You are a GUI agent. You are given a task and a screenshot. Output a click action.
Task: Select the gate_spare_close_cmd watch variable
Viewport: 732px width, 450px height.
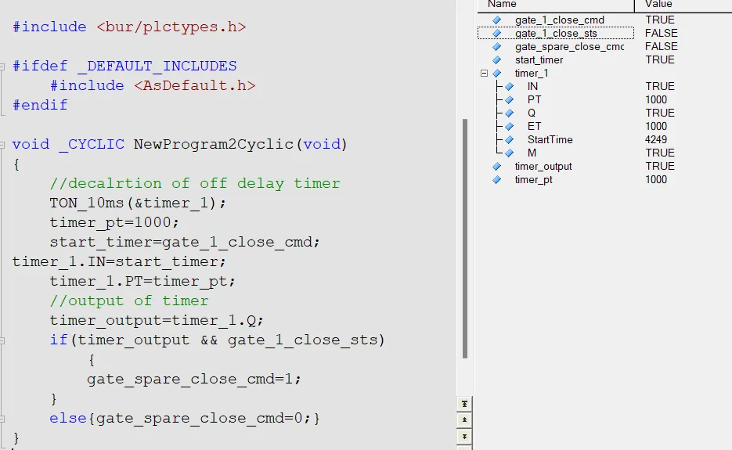click(568, 46)
